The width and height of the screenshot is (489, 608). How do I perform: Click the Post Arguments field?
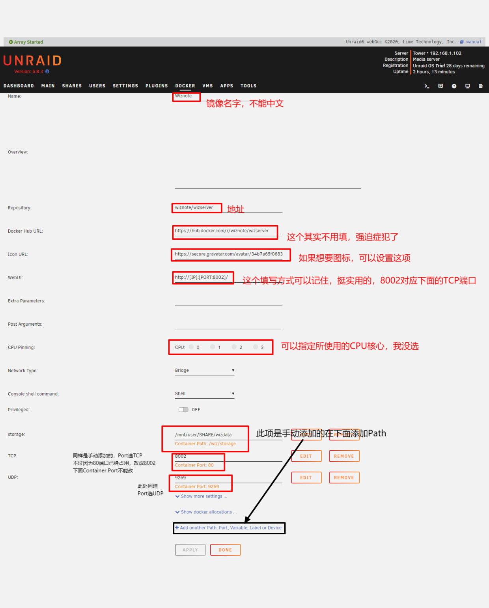point(229,324)
